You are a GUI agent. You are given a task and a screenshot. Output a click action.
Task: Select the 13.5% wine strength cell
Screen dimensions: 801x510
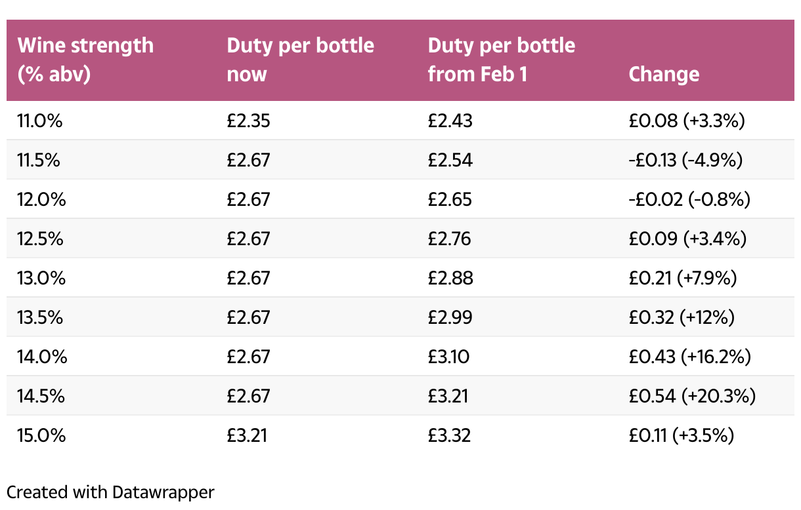[x=41, y=317]
